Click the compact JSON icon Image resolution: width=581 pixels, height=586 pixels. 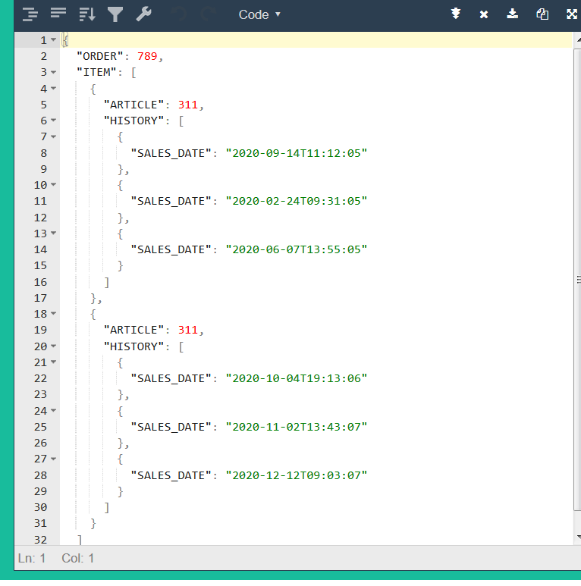[58, 14]
